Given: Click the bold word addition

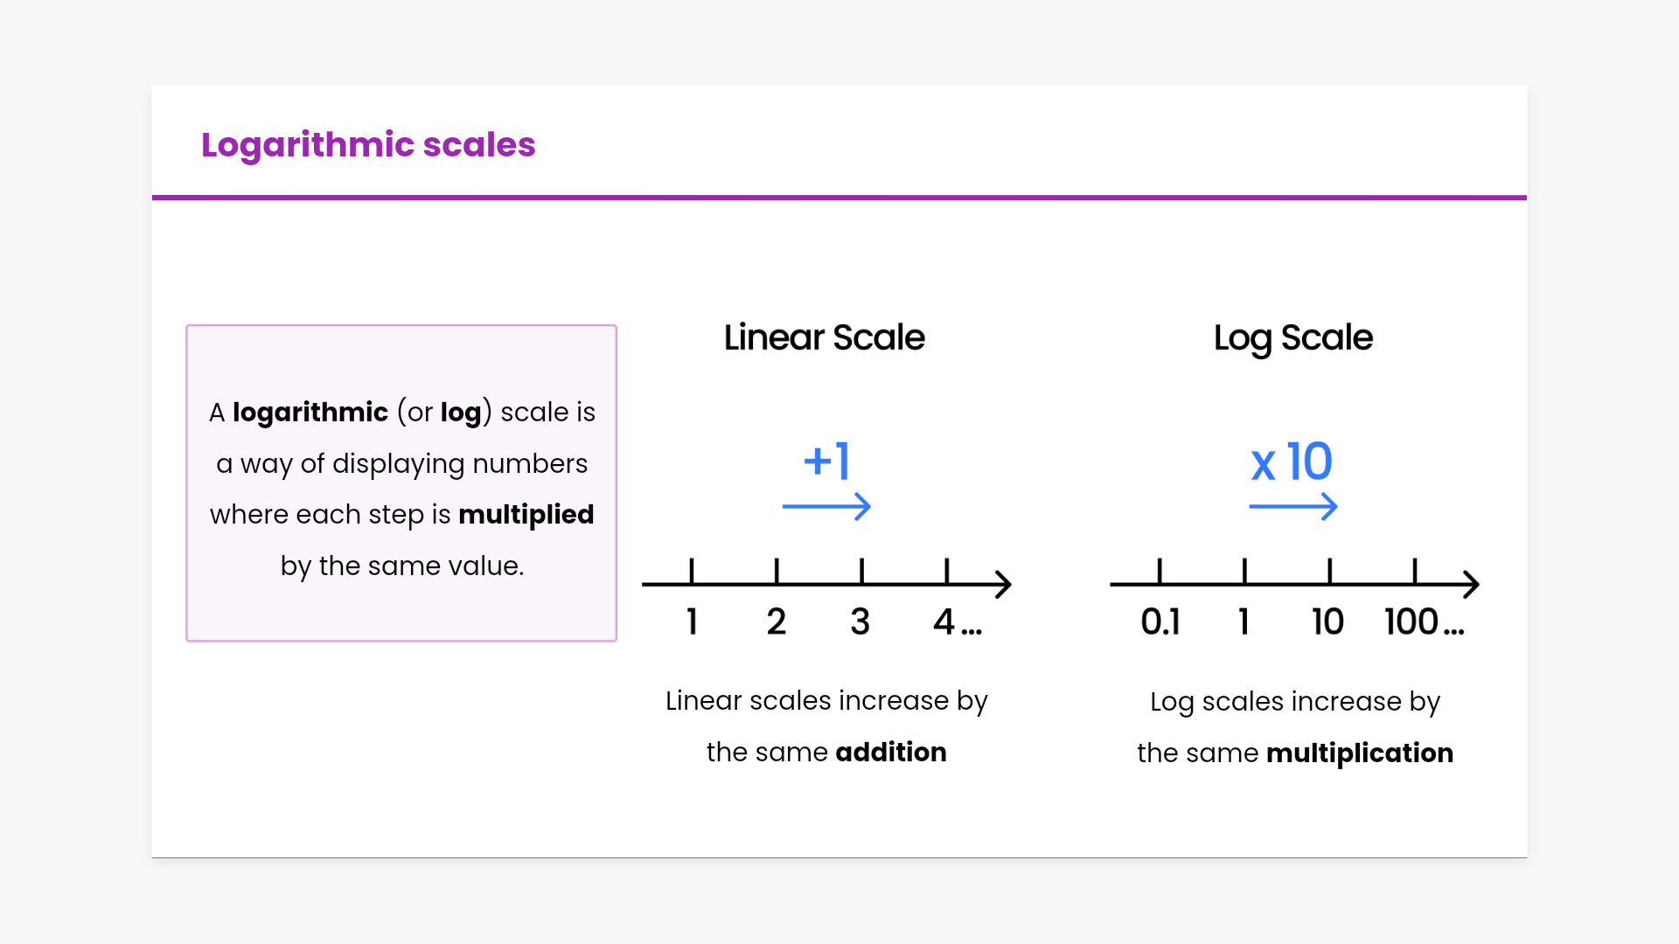Looking at the screenshot, I should coord(890,753).
